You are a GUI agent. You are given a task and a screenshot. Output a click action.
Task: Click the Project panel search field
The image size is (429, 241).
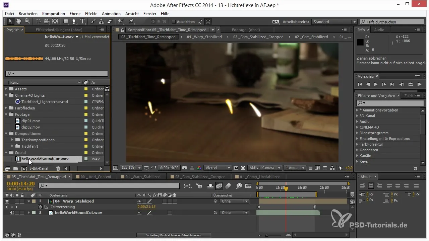(x=57, y=74)
